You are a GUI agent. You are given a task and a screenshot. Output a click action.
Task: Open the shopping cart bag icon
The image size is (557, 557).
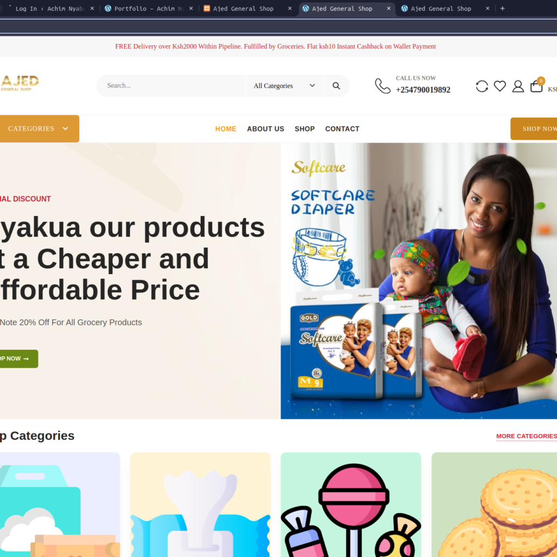click(537, 85)
